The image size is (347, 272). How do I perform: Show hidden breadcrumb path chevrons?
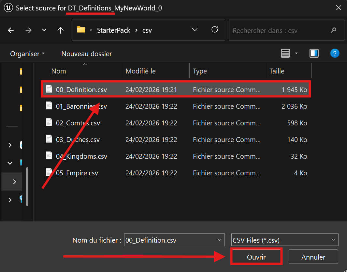(x=91, y=30)
